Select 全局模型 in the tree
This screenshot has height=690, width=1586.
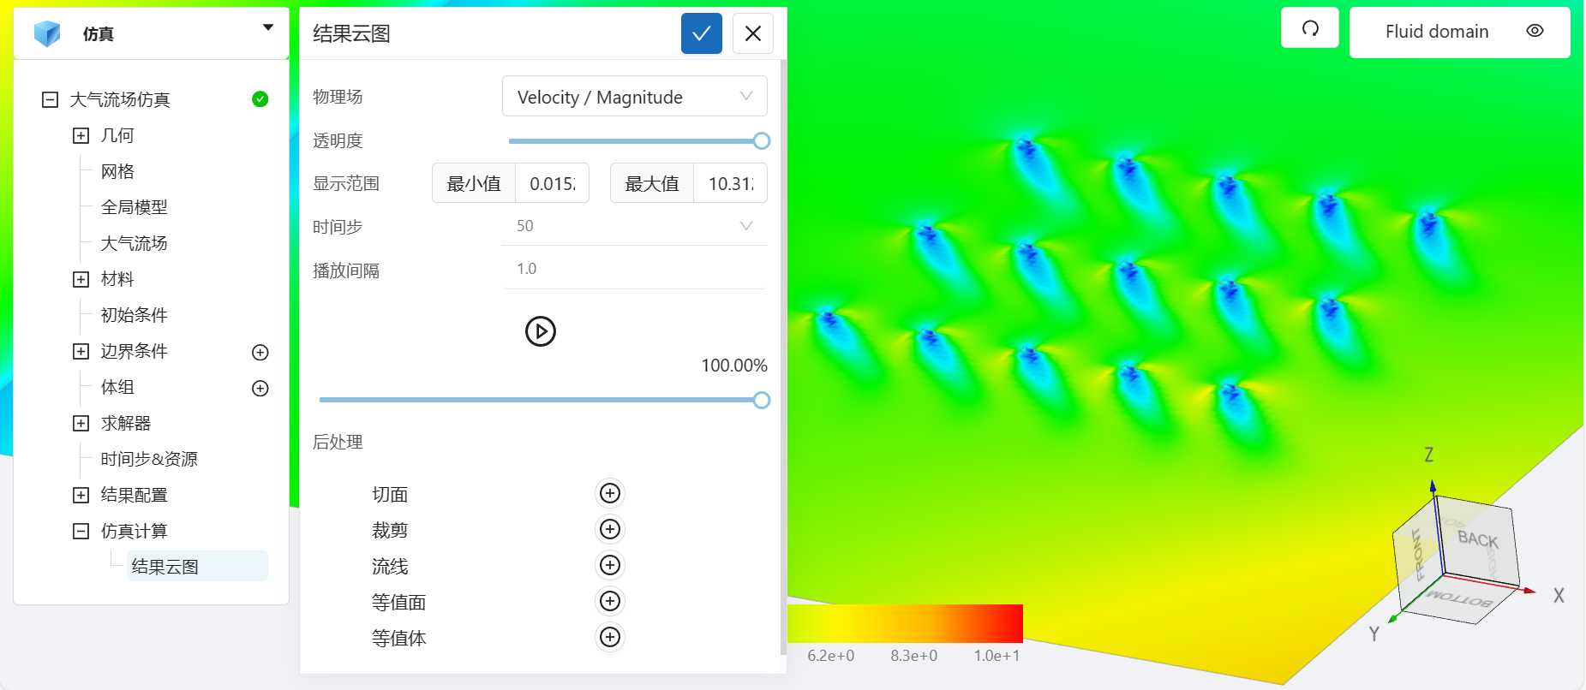[134, 207]
